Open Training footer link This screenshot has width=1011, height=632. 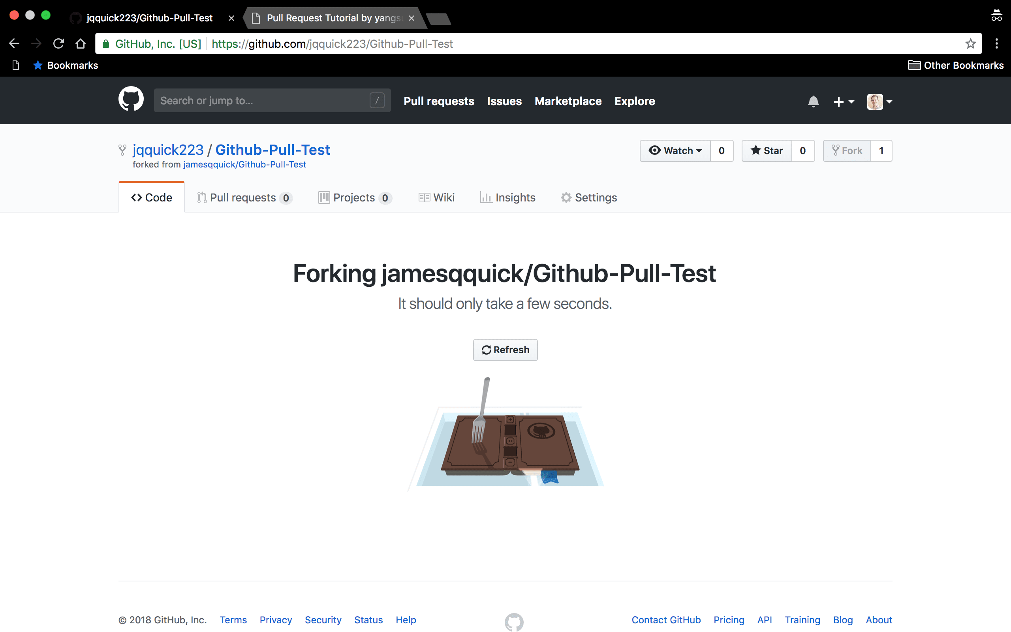[x=802, y=620]
